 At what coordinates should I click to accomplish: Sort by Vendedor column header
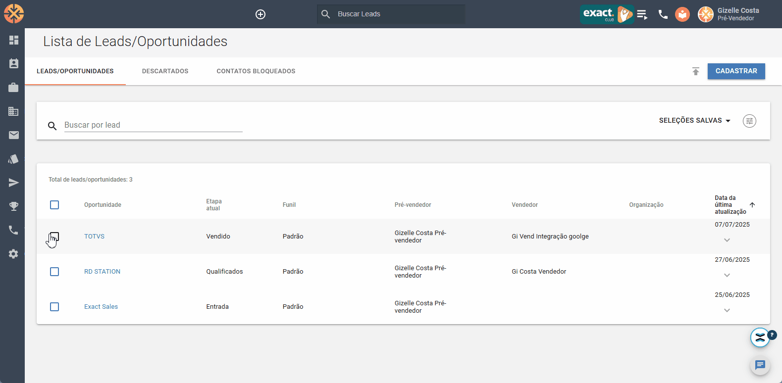click(x=525, y=205)
